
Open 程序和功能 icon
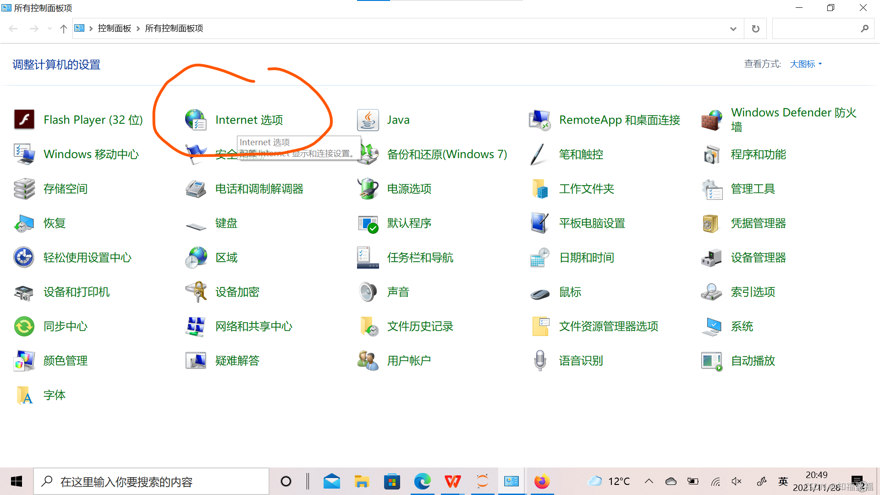[x=711, y=154]
